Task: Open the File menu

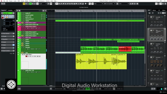Action: pos(4,1)
